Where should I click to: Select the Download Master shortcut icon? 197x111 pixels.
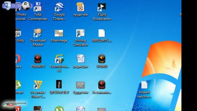tap(38, 33)
